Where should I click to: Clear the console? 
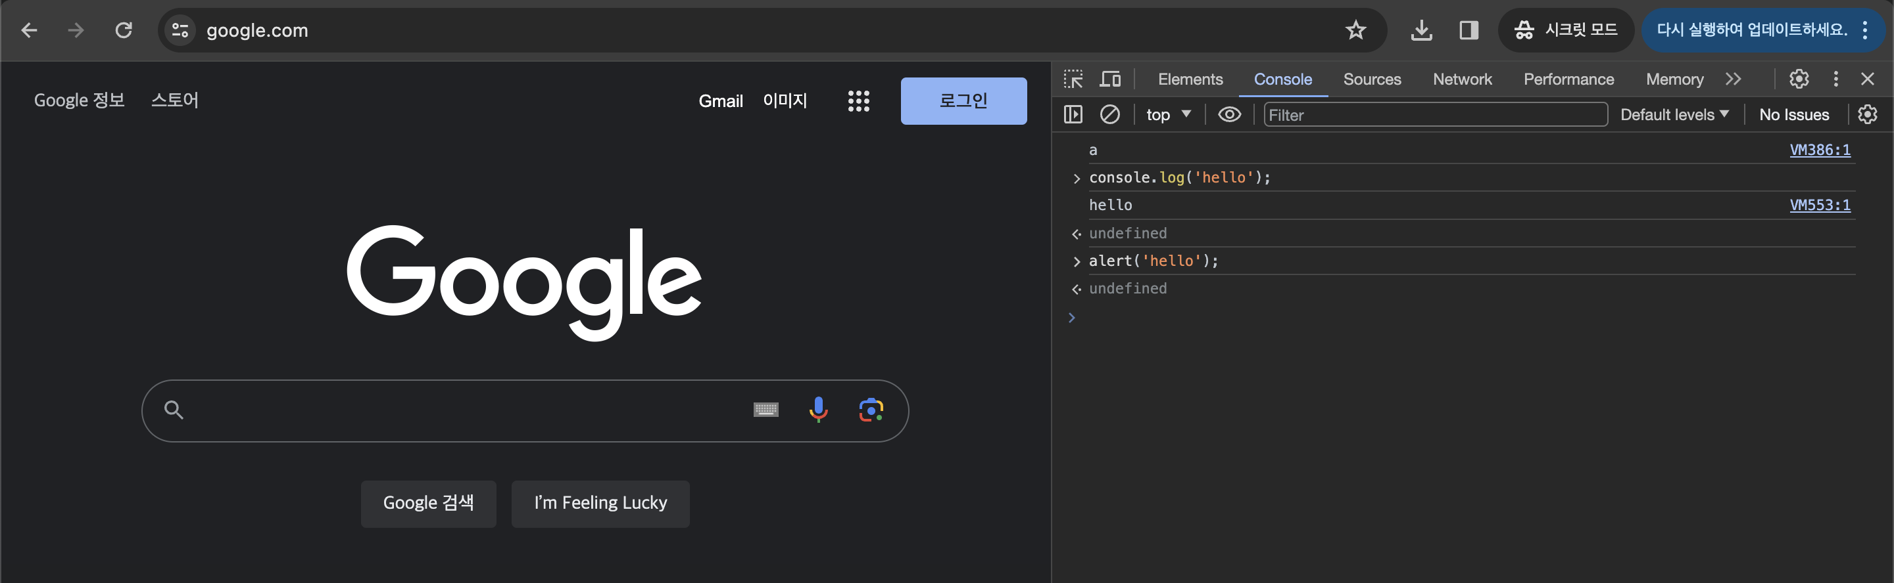point(1109,114)
